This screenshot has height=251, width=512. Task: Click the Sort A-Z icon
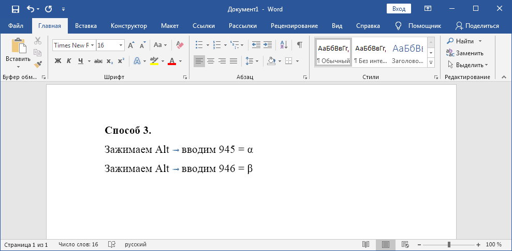point(284,45)
